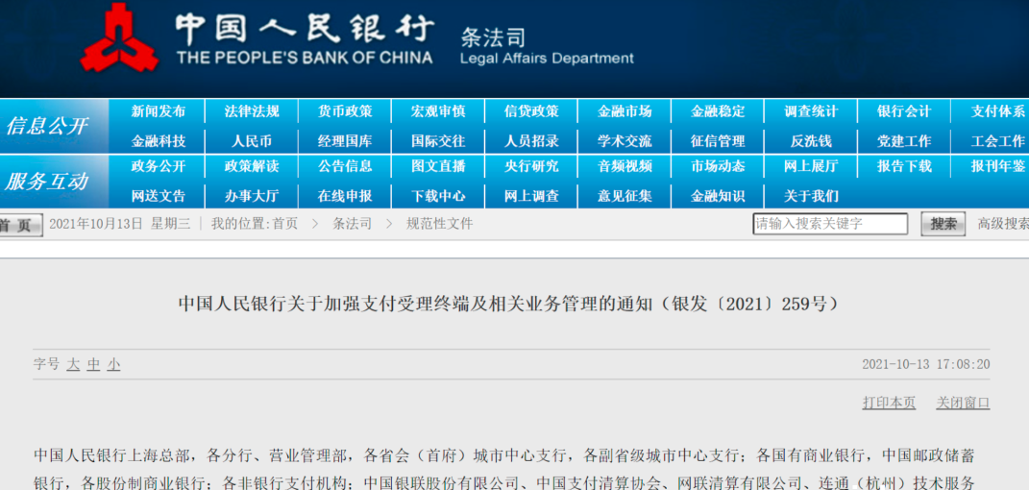The width and height of the screenshot is (1029, 490).
Task: Select 报刊年鉴 navigation item
Action: [997, 166]
